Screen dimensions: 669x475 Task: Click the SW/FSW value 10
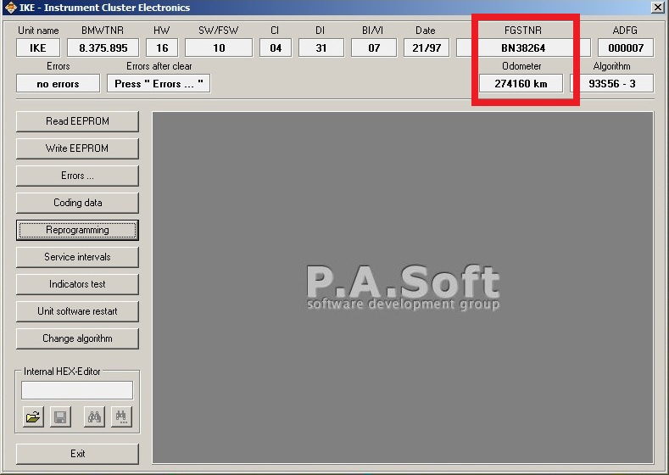(219, 47)
